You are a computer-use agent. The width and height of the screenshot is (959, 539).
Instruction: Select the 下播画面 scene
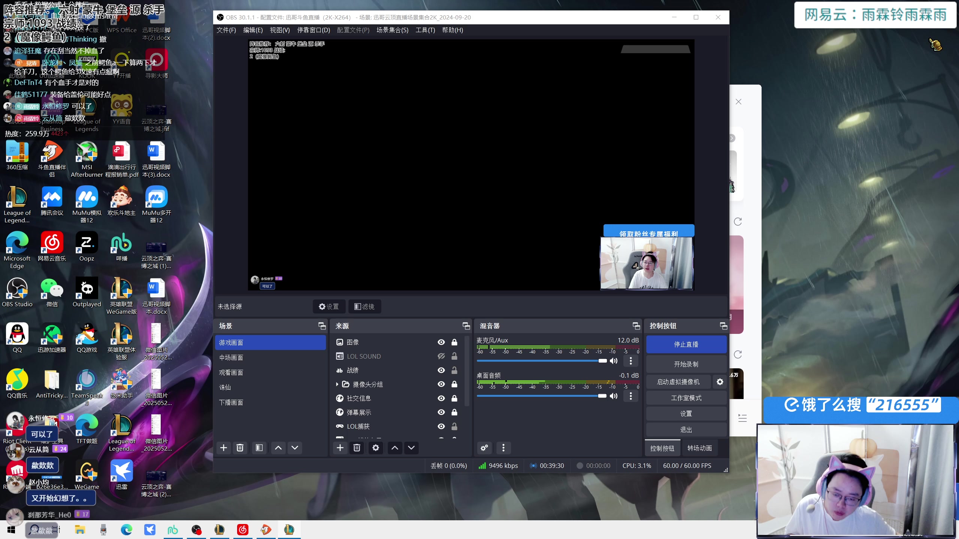pyautogui.click(x=270, y=402)
